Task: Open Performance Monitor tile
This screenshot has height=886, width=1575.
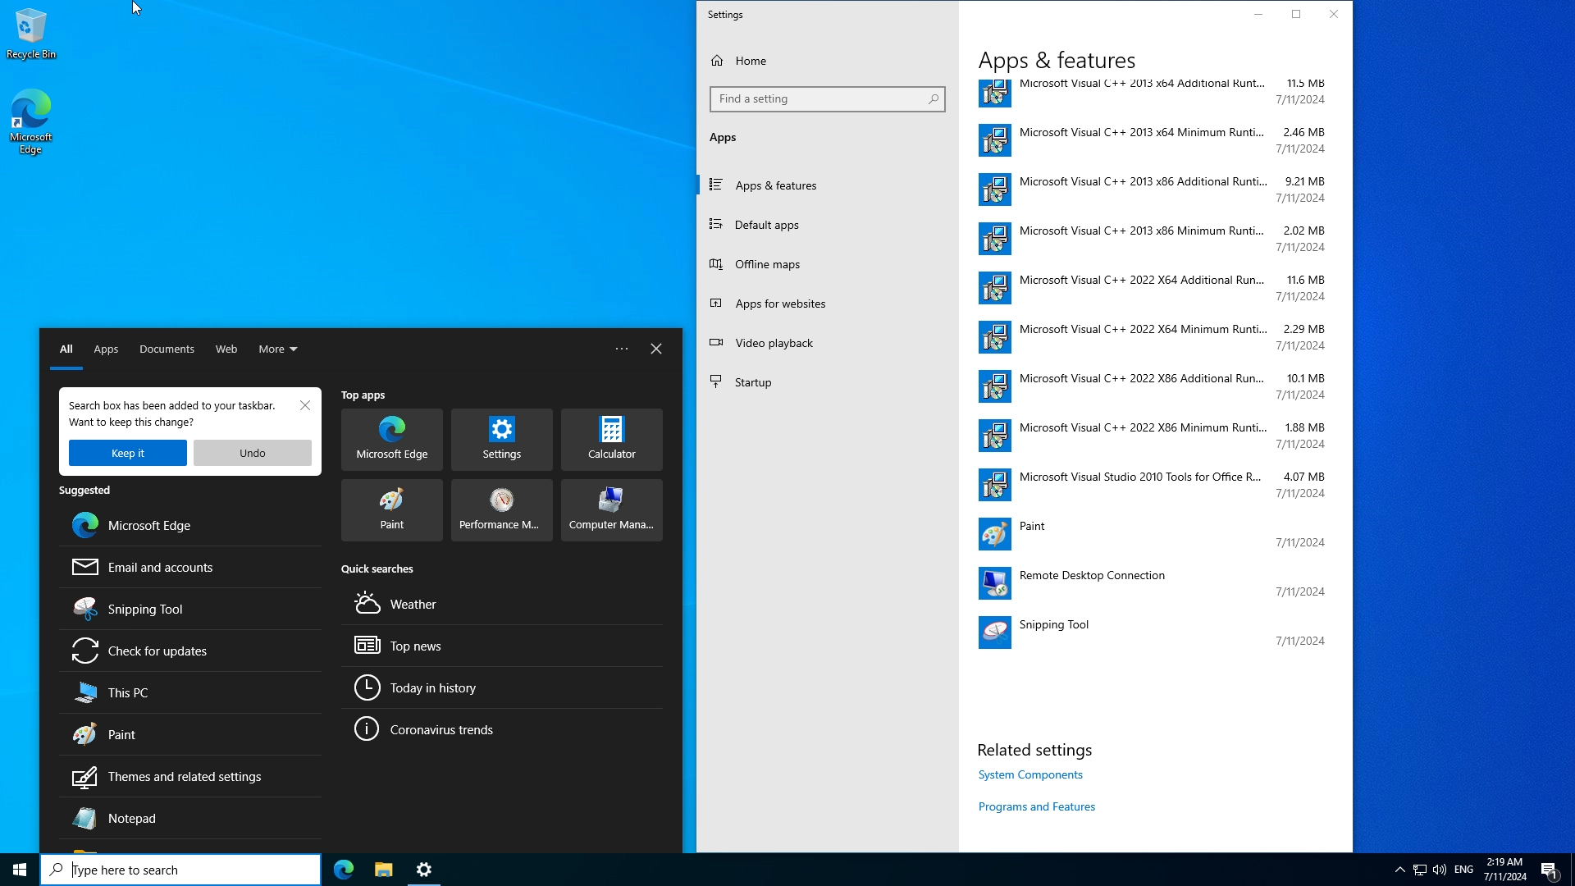Action: 501,509
